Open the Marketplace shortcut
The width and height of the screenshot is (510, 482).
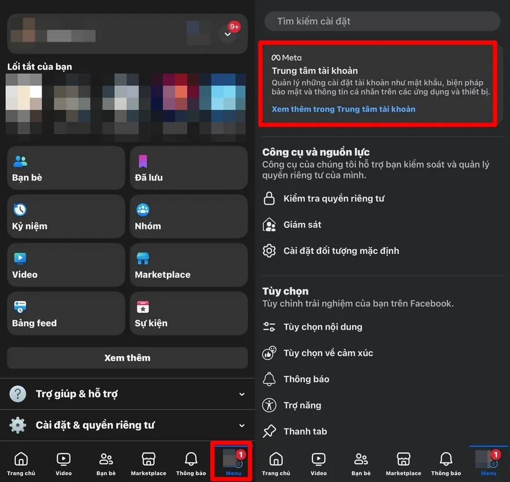(x=188, y=265)
